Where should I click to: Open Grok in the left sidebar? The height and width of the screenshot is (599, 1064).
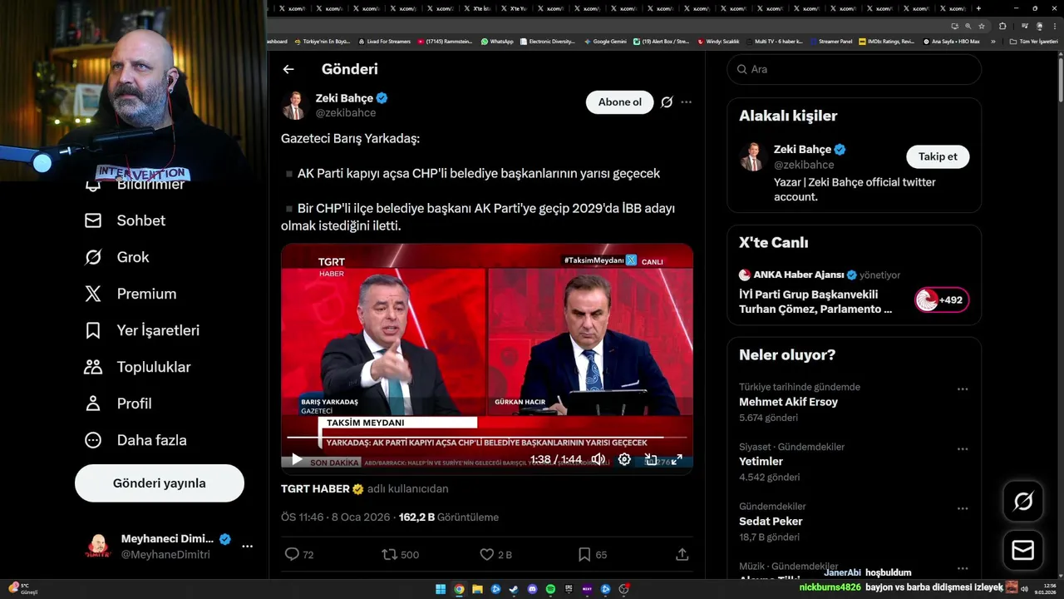[x=116, y=257]
